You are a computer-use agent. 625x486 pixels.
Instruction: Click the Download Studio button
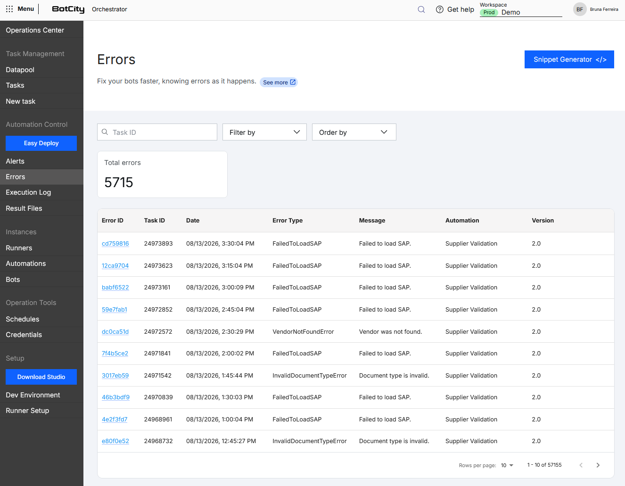coord(41,377)
